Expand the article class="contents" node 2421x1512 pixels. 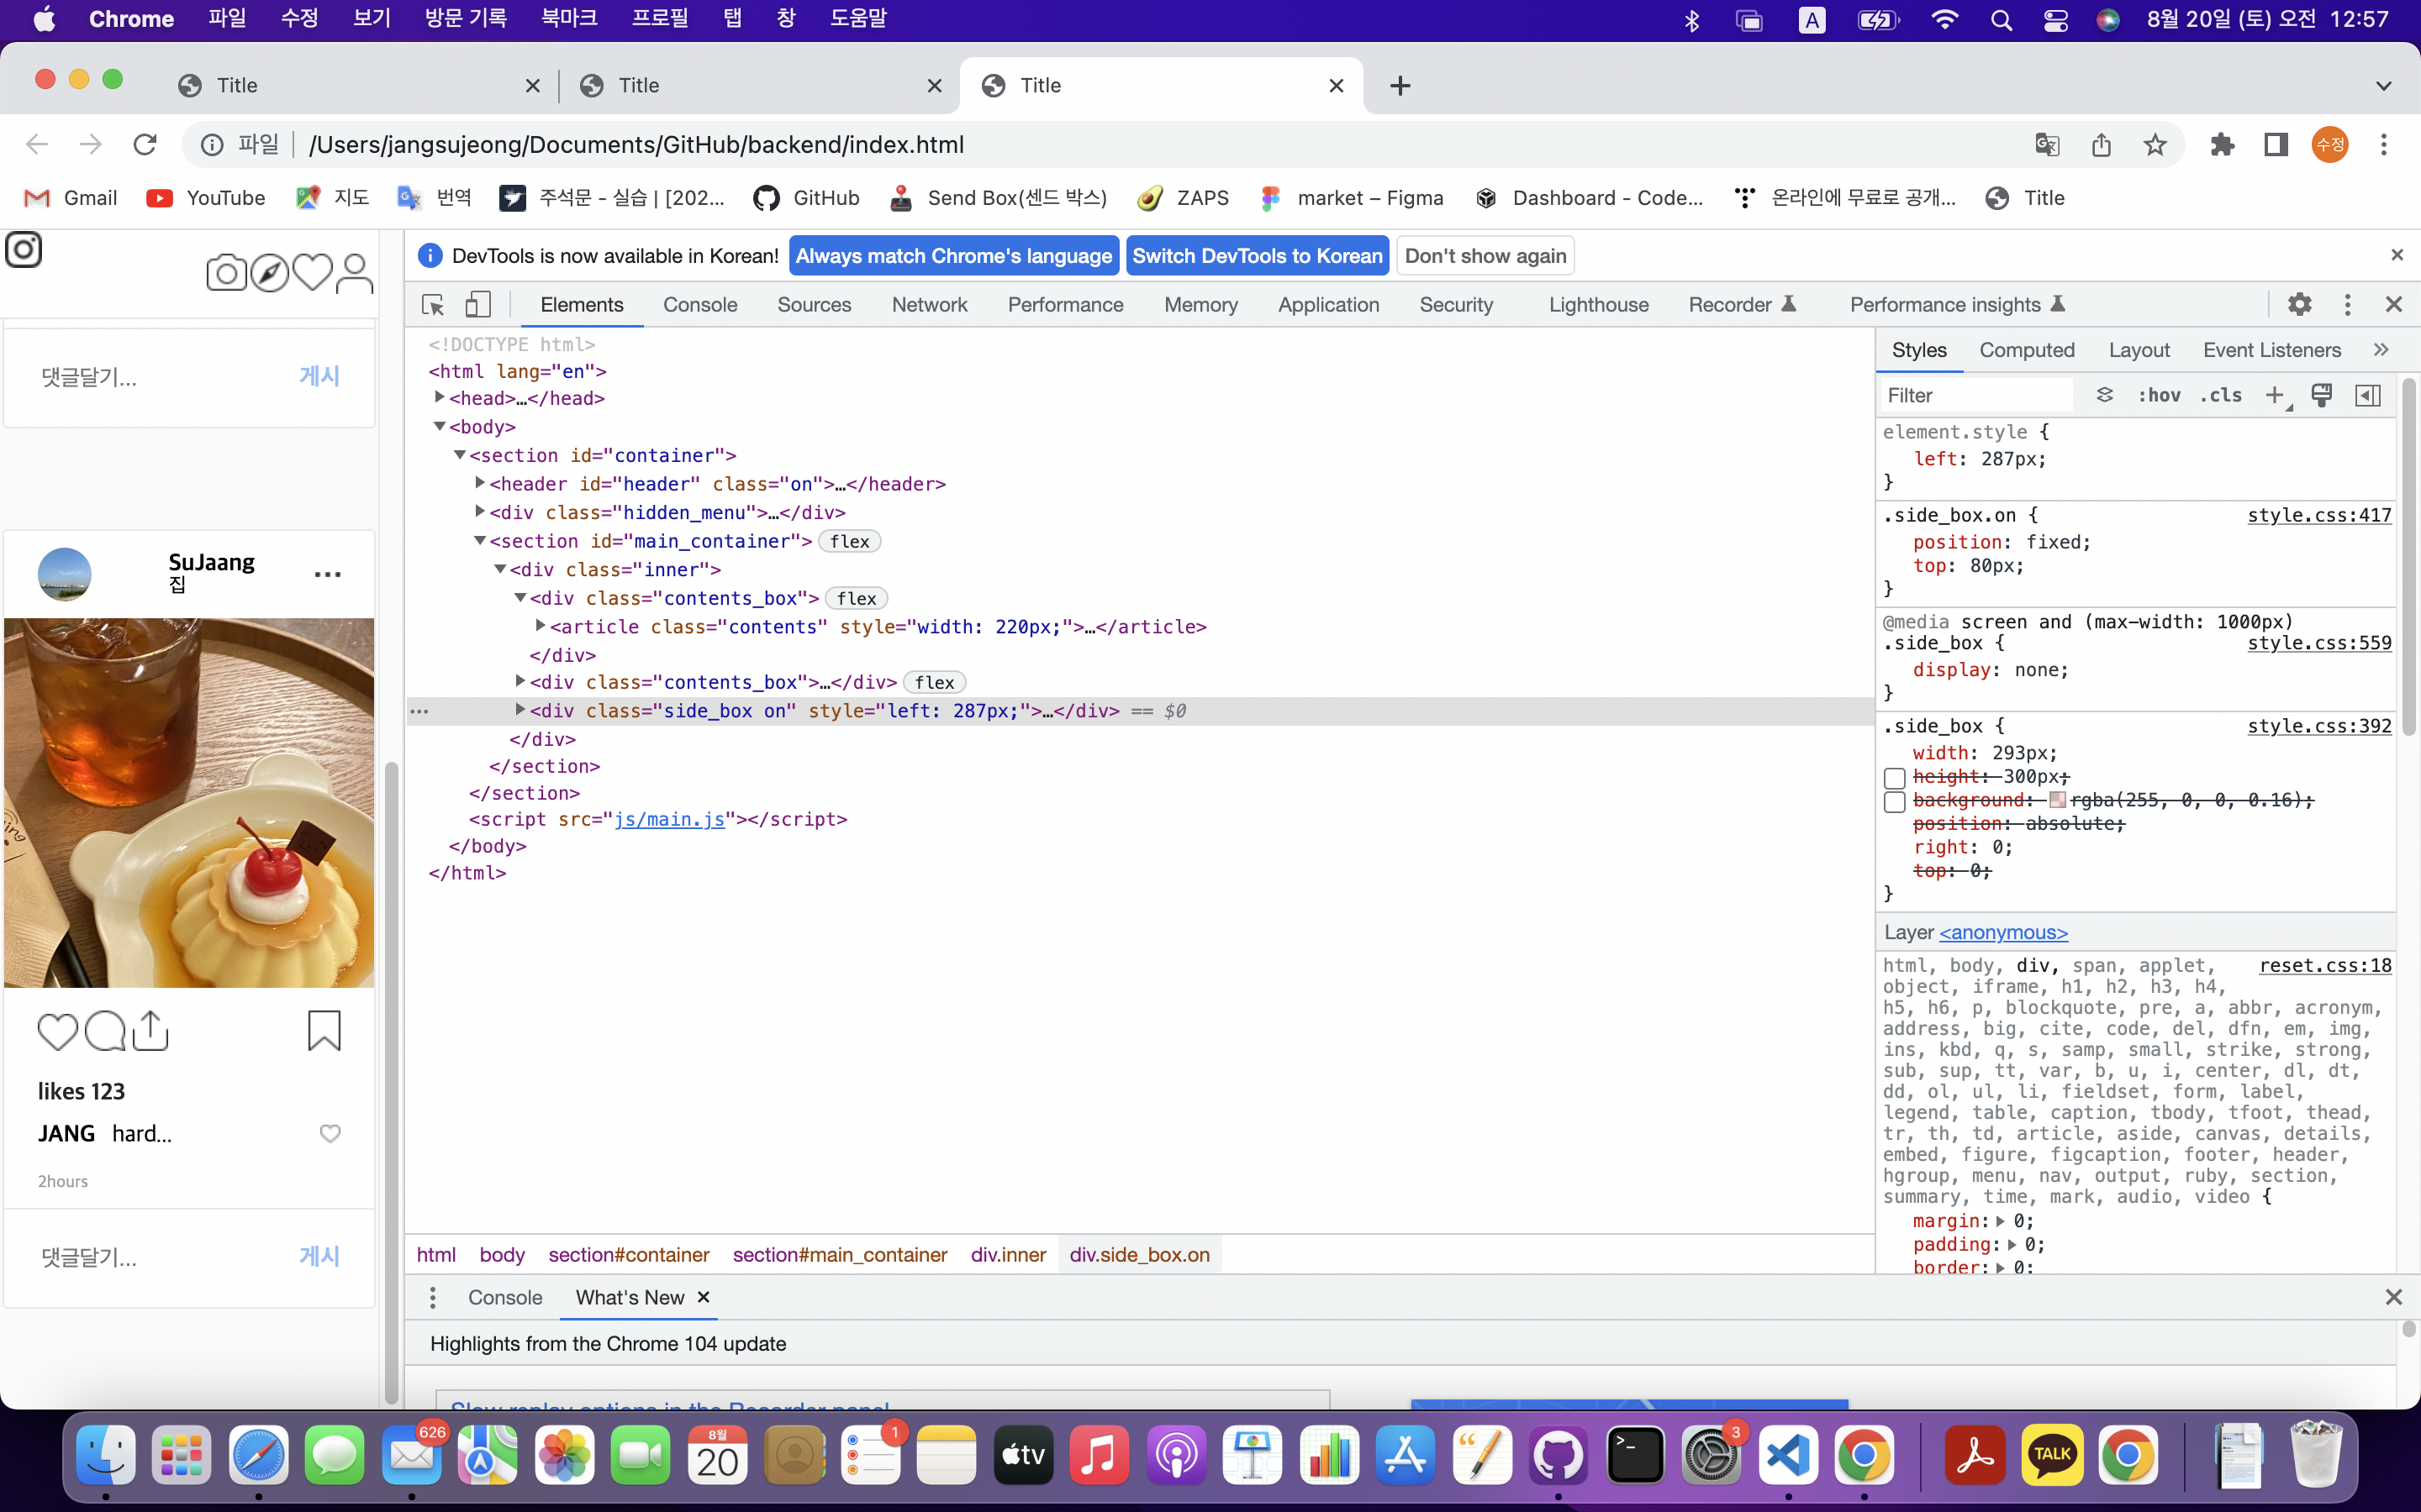click(x=541, y=625)
